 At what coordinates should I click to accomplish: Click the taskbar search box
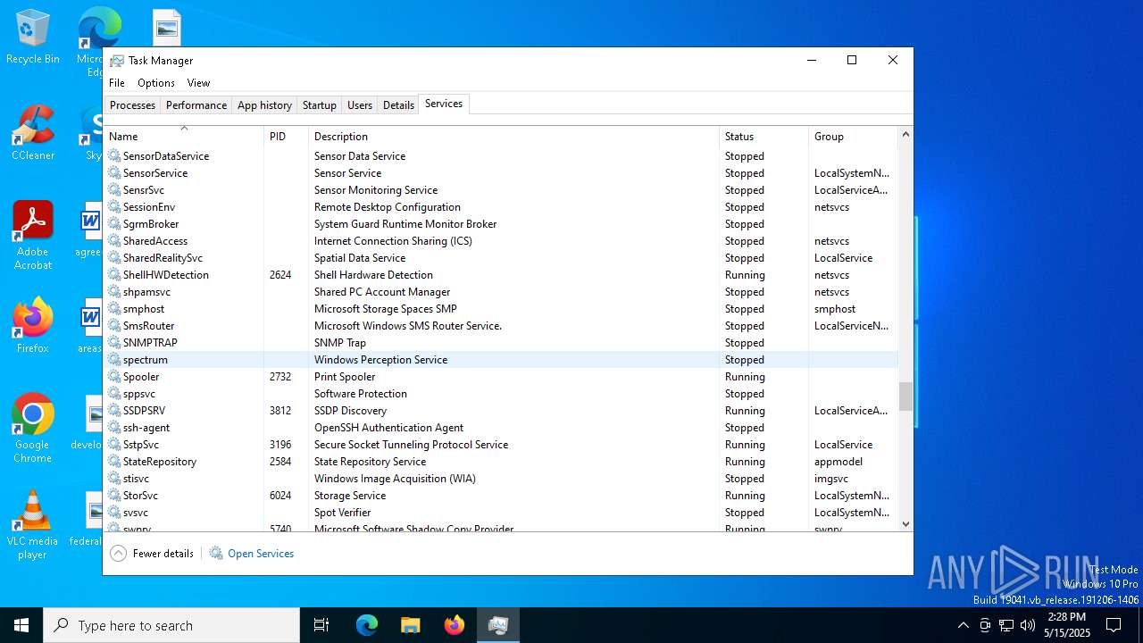[171, 625]
